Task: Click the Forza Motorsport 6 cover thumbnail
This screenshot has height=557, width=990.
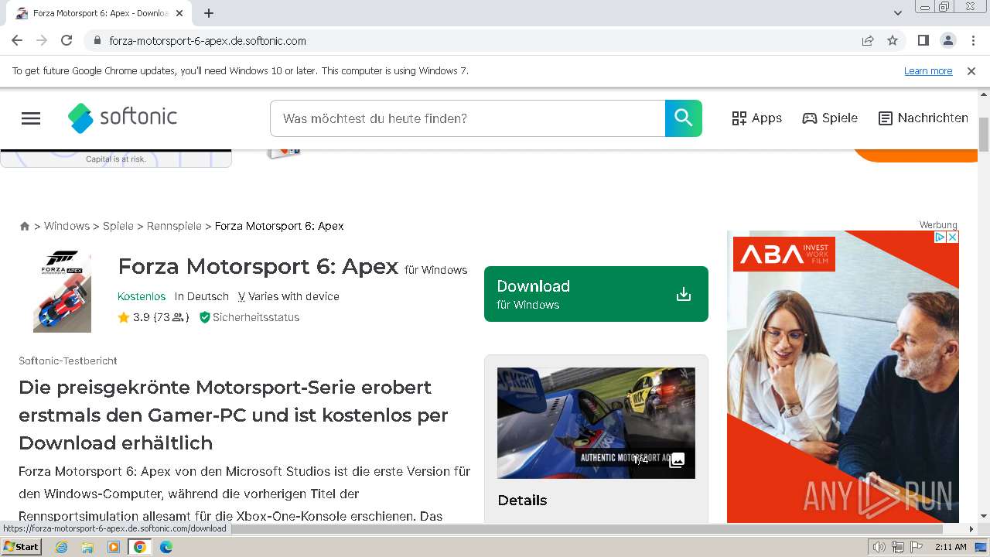Action: (62, 292)
